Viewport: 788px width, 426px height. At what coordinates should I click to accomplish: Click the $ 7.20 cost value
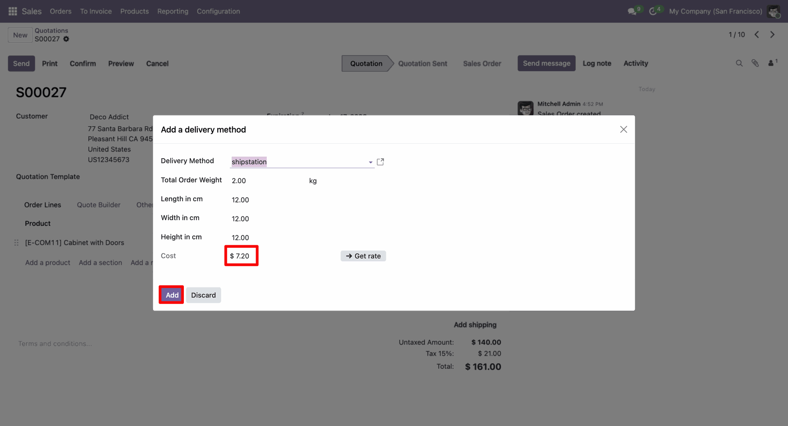240,256
